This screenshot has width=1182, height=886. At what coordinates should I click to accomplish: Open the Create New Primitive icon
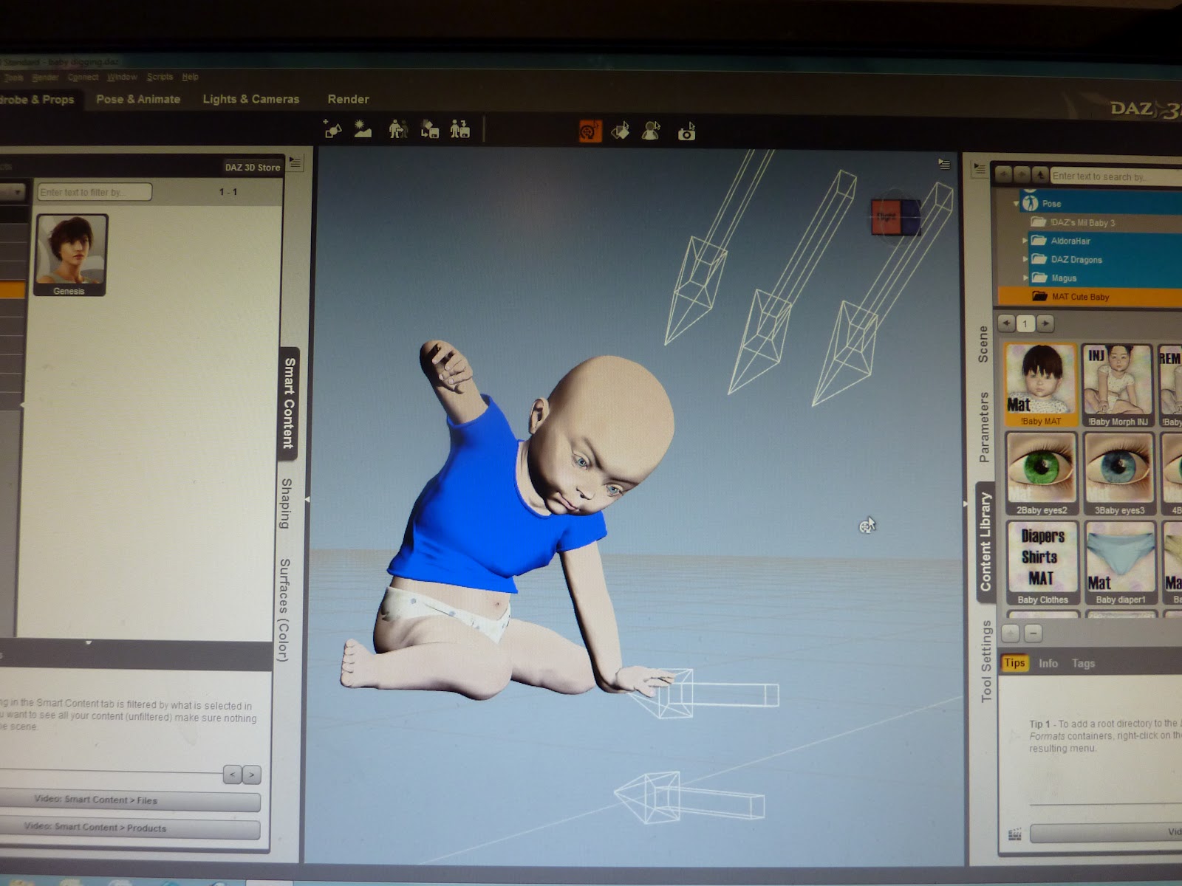click(x=334, y=131)
